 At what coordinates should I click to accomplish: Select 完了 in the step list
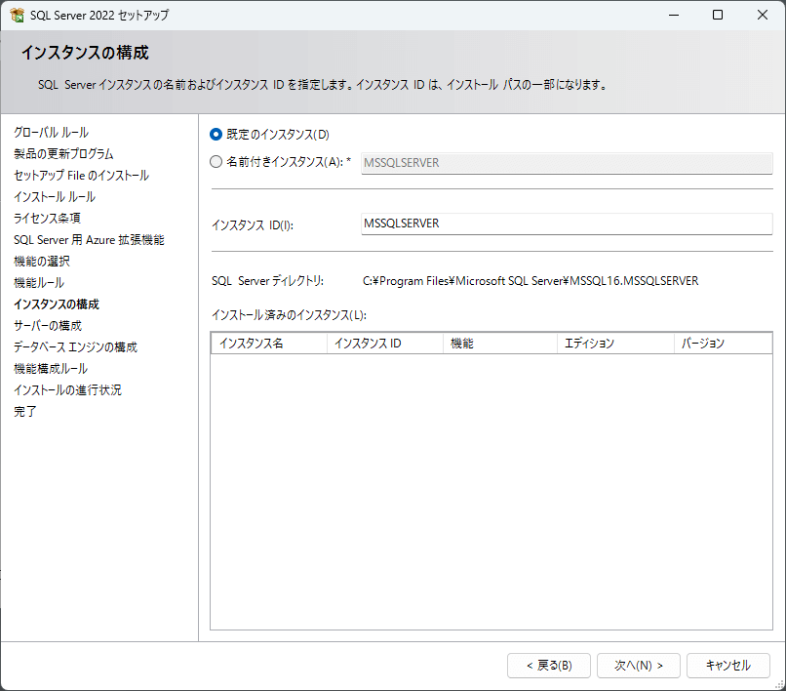[25, 412]
